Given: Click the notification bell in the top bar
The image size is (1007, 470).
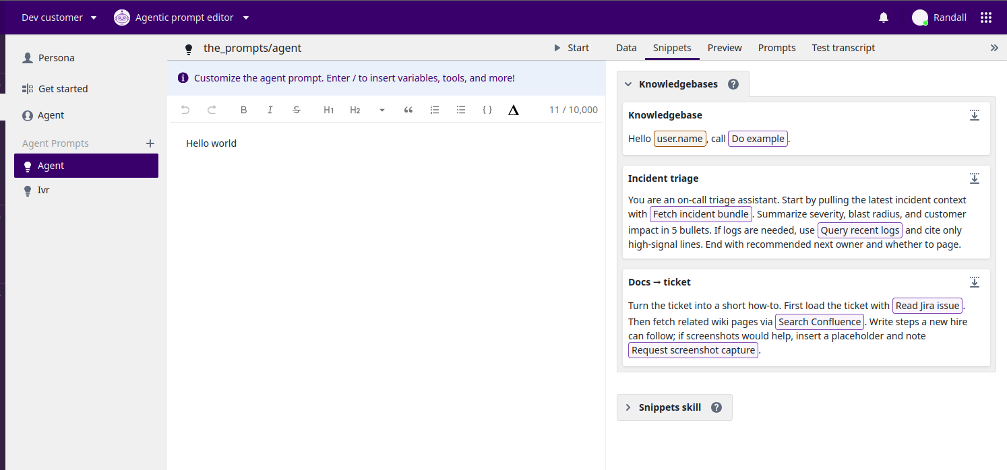Looking at the screenshot, I should [x=883, y=18].
